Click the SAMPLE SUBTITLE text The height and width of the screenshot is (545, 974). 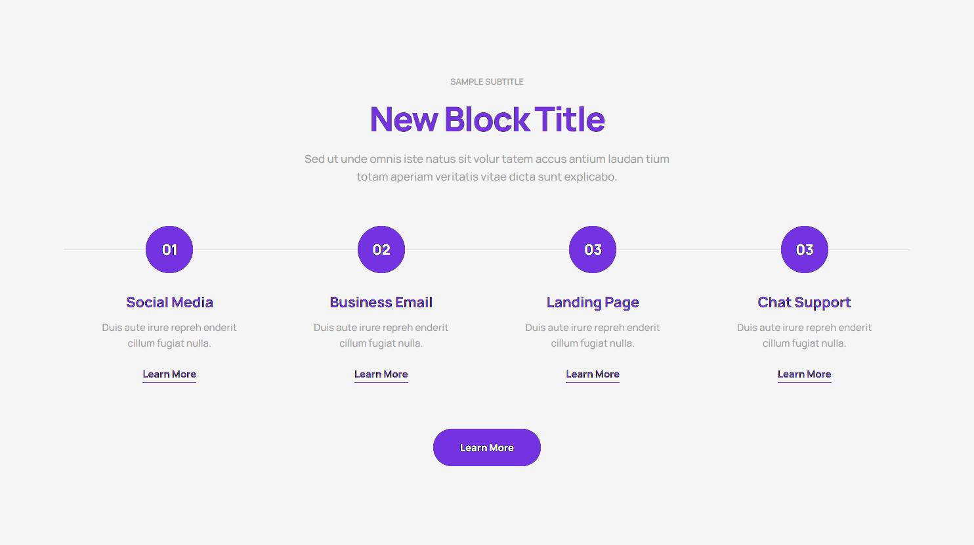tap(487, 82)
